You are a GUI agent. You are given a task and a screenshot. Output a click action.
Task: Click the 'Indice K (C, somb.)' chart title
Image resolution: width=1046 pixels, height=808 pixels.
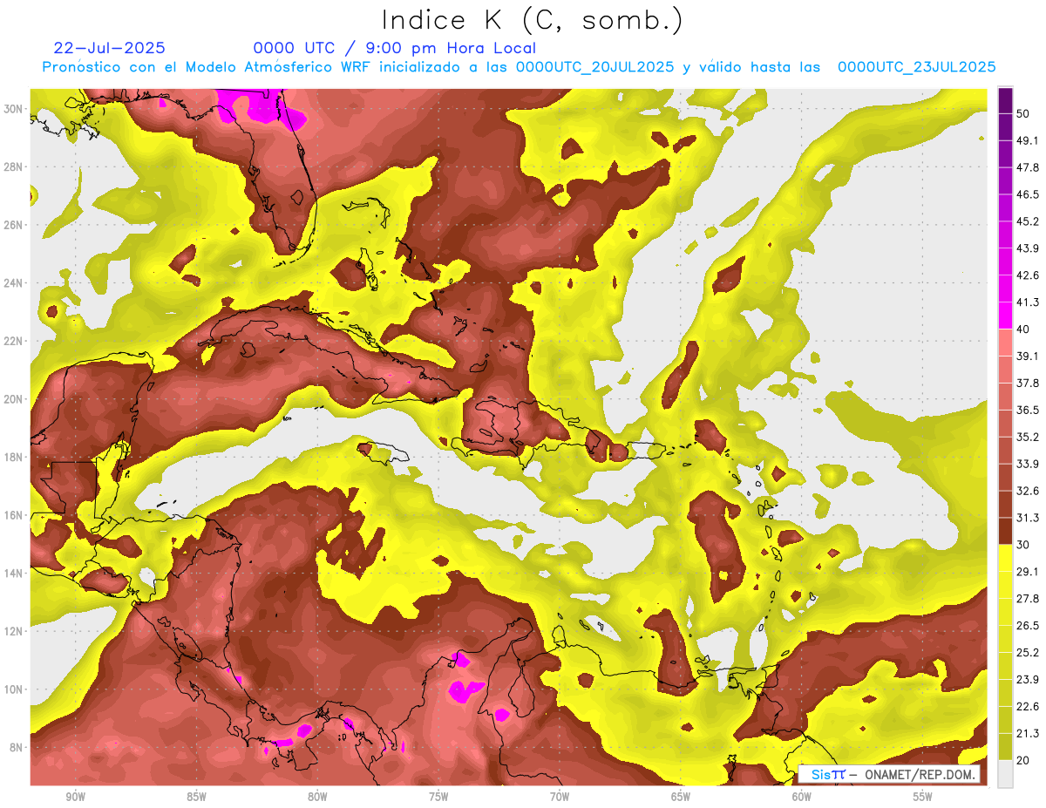[533, 20]
